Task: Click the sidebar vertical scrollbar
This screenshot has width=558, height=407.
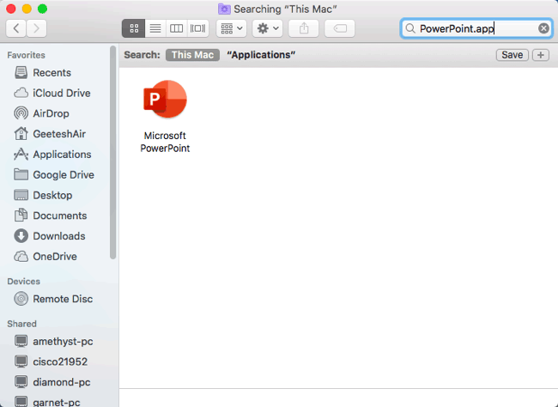Action: (x=112, y=152)
